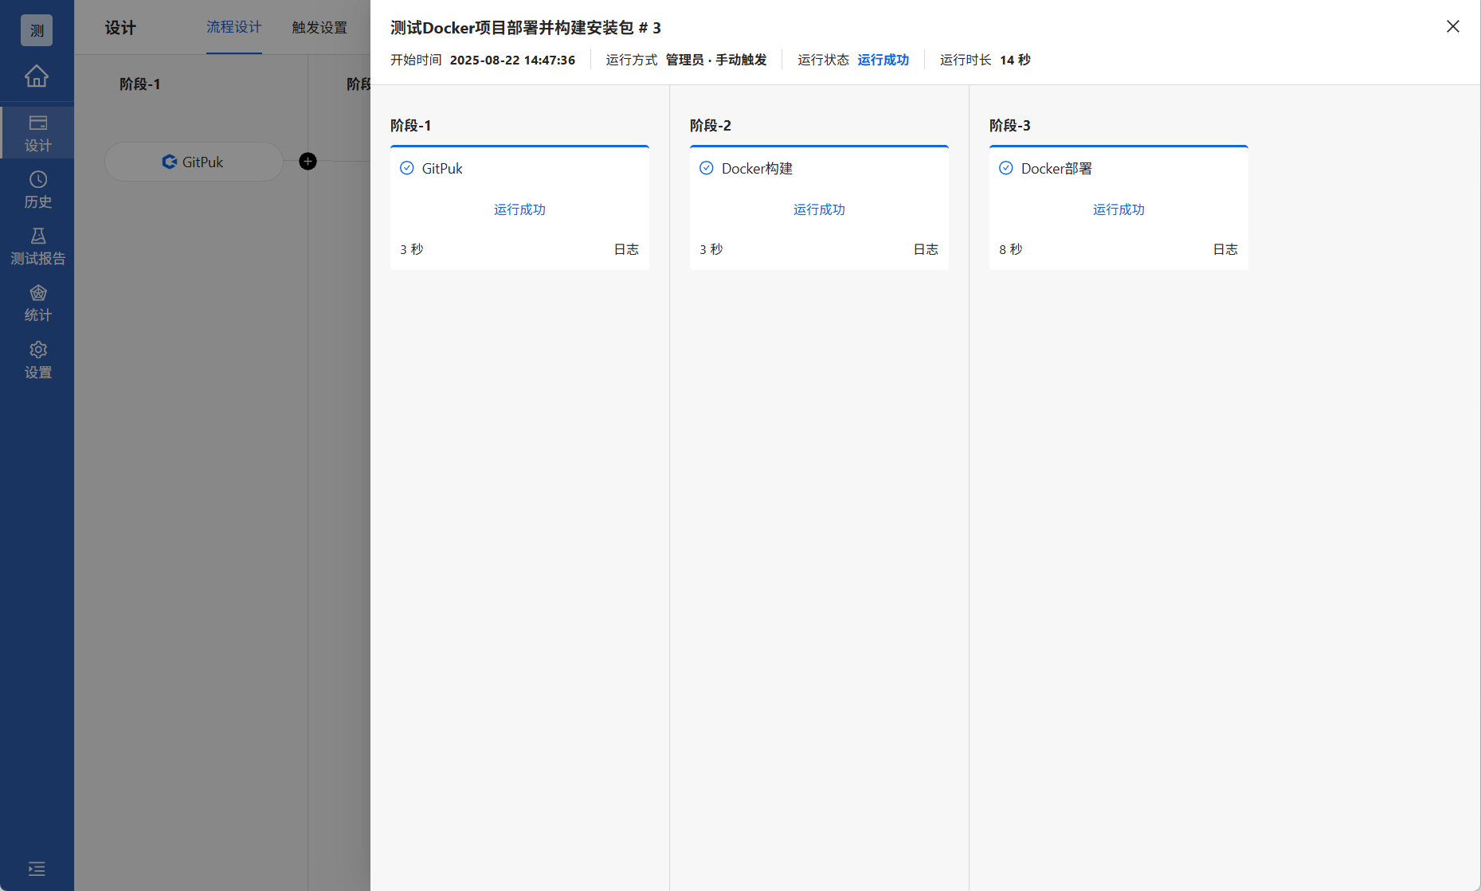Add a new stage with the plus button
The height and width of the screenshot is (891, 1481).
[308, 161]
